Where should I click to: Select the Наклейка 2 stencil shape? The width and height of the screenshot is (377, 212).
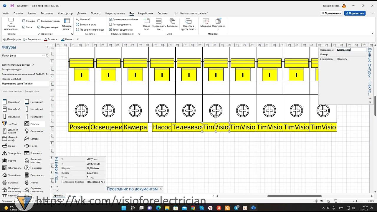34,102
